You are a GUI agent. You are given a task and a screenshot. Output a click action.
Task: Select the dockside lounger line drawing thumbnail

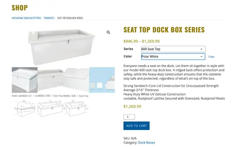pos(24,108)
